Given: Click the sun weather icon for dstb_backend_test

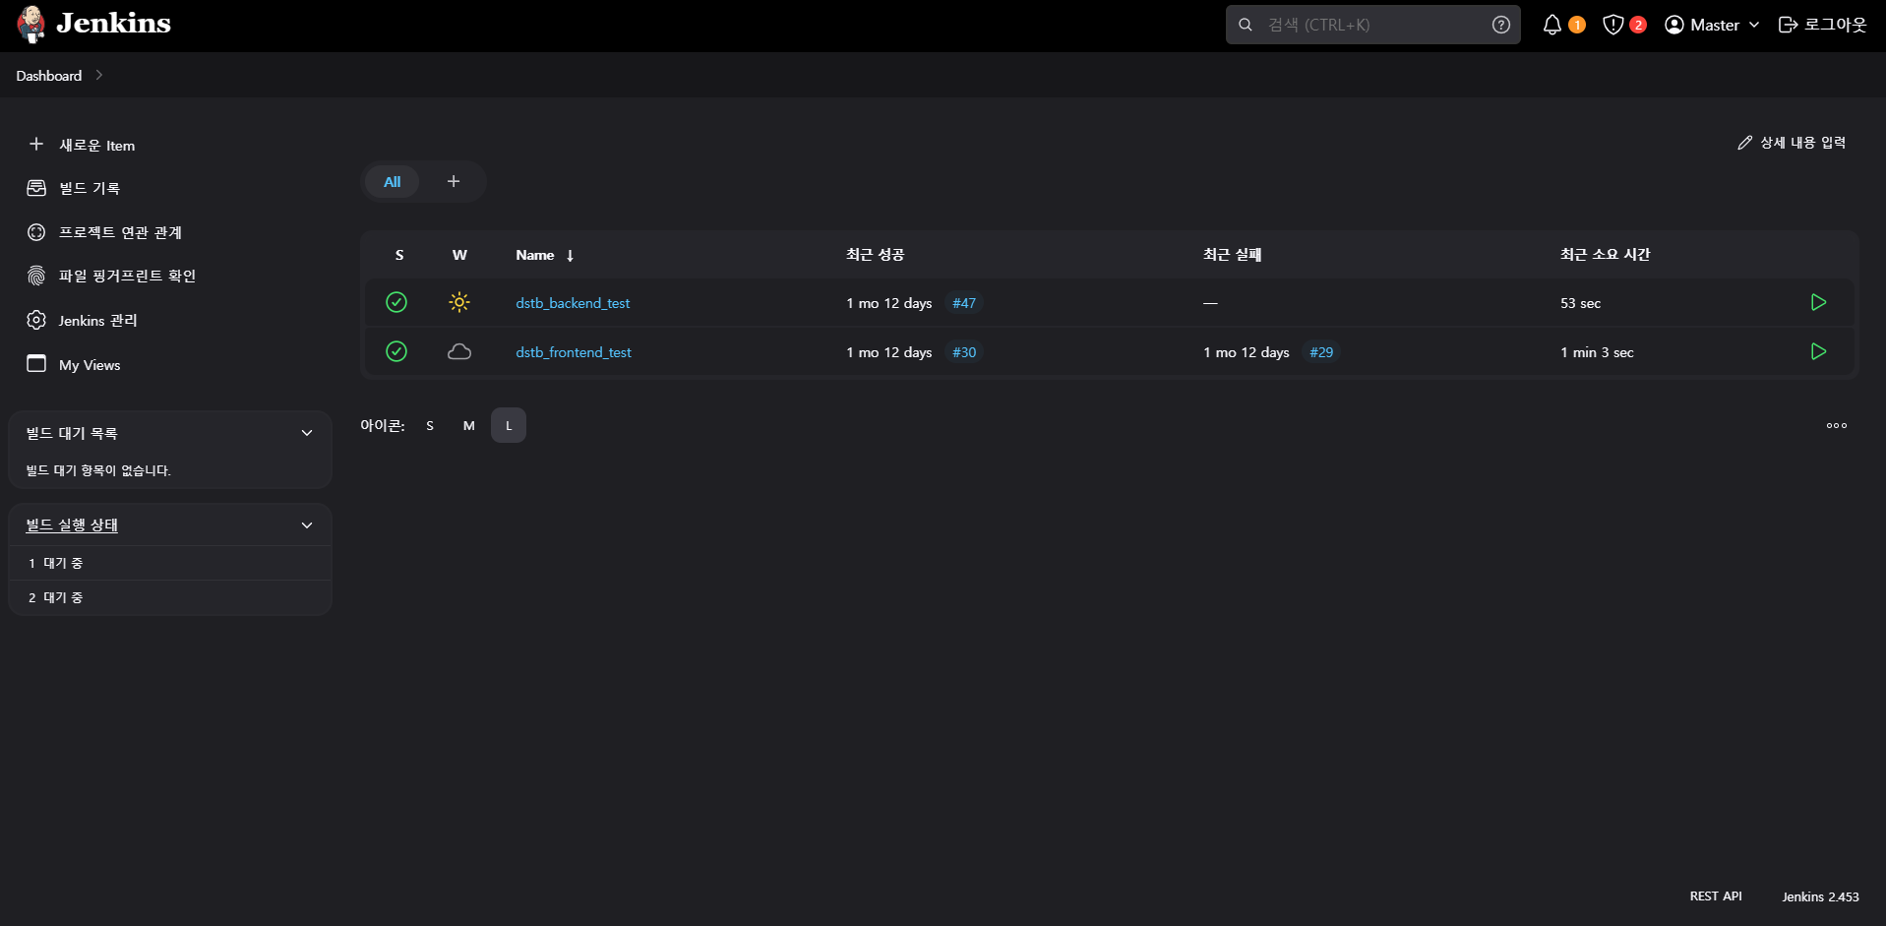Looking at the screenshot, I should (459, 302).
